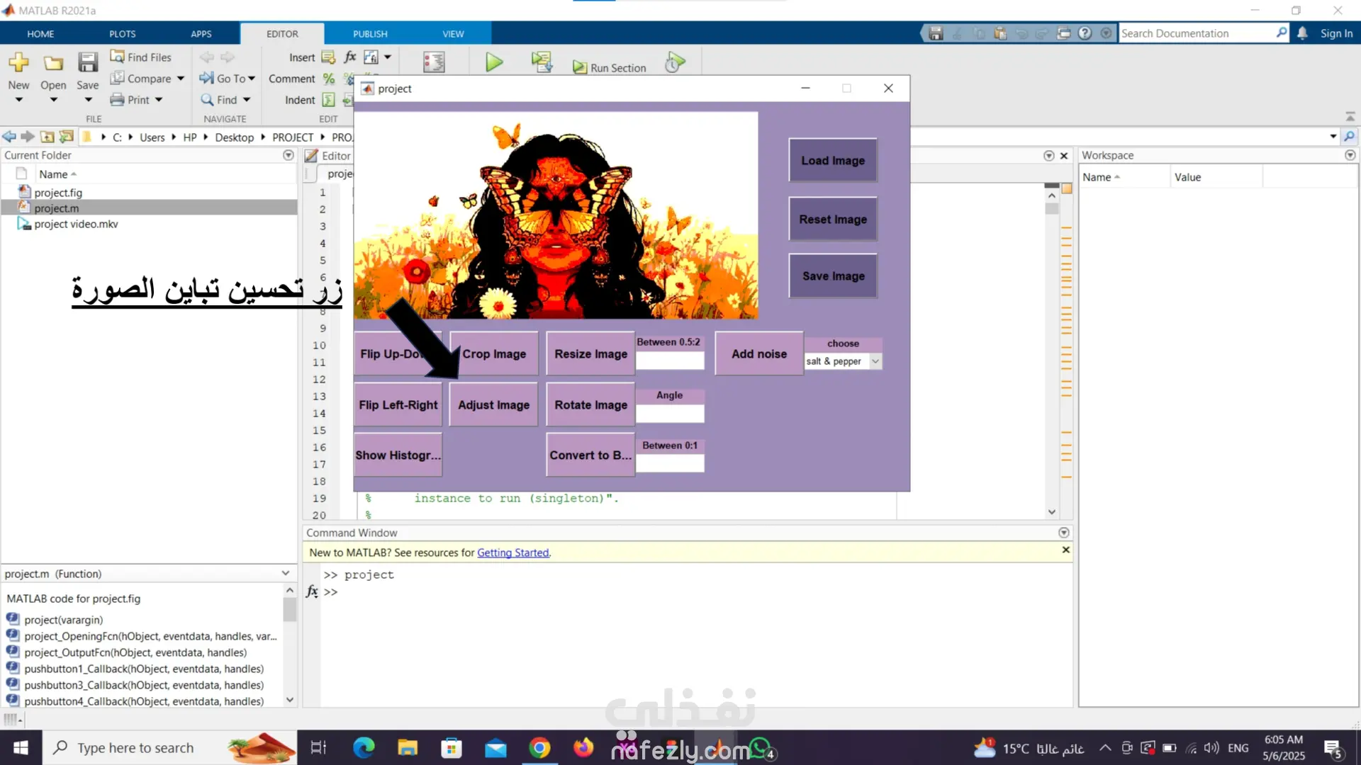The image size is (1361, 765).
Task: Open the salt & pepper noise dropdown
Action: pos(843,361)
